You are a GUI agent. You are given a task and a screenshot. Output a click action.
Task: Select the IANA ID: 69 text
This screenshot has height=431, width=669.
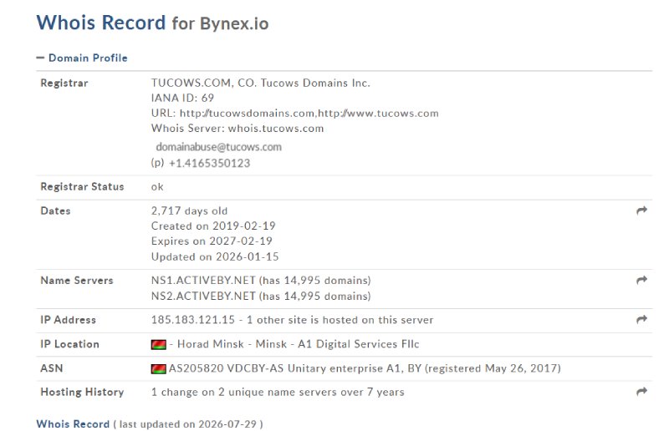[182, 98]
